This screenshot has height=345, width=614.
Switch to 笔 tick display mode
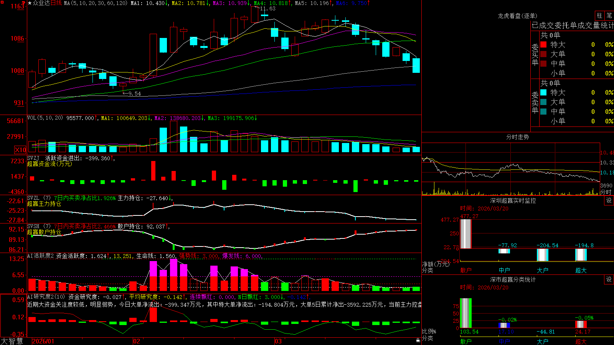coord(609,15)
